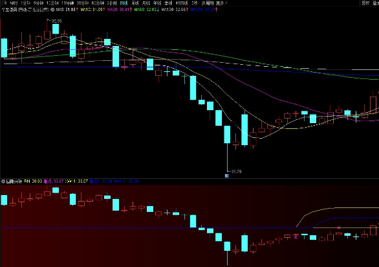Open the 复权 dropdown at top right

(365, 3)
